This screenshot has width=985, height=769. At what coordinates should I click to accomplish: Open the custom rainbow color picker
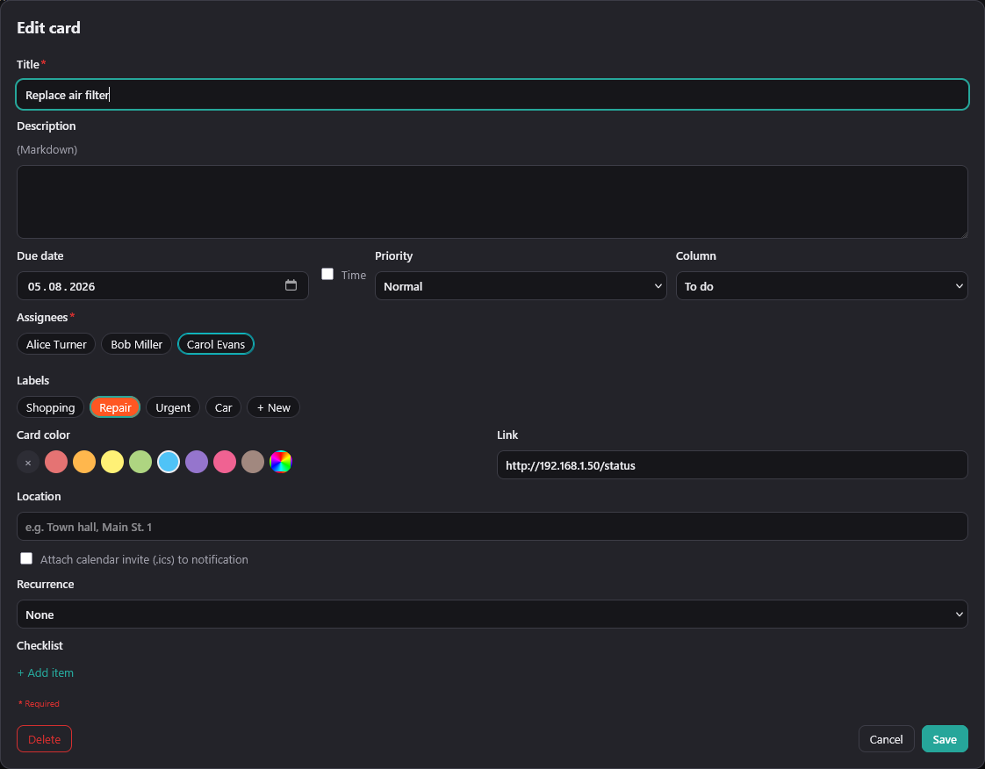[x=281, y=463]
